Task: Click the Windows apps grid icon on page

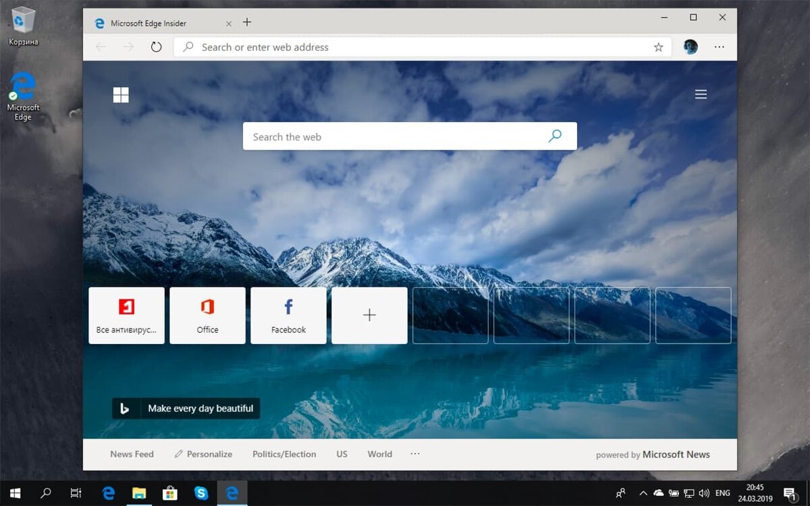Action: click(121, 94)
